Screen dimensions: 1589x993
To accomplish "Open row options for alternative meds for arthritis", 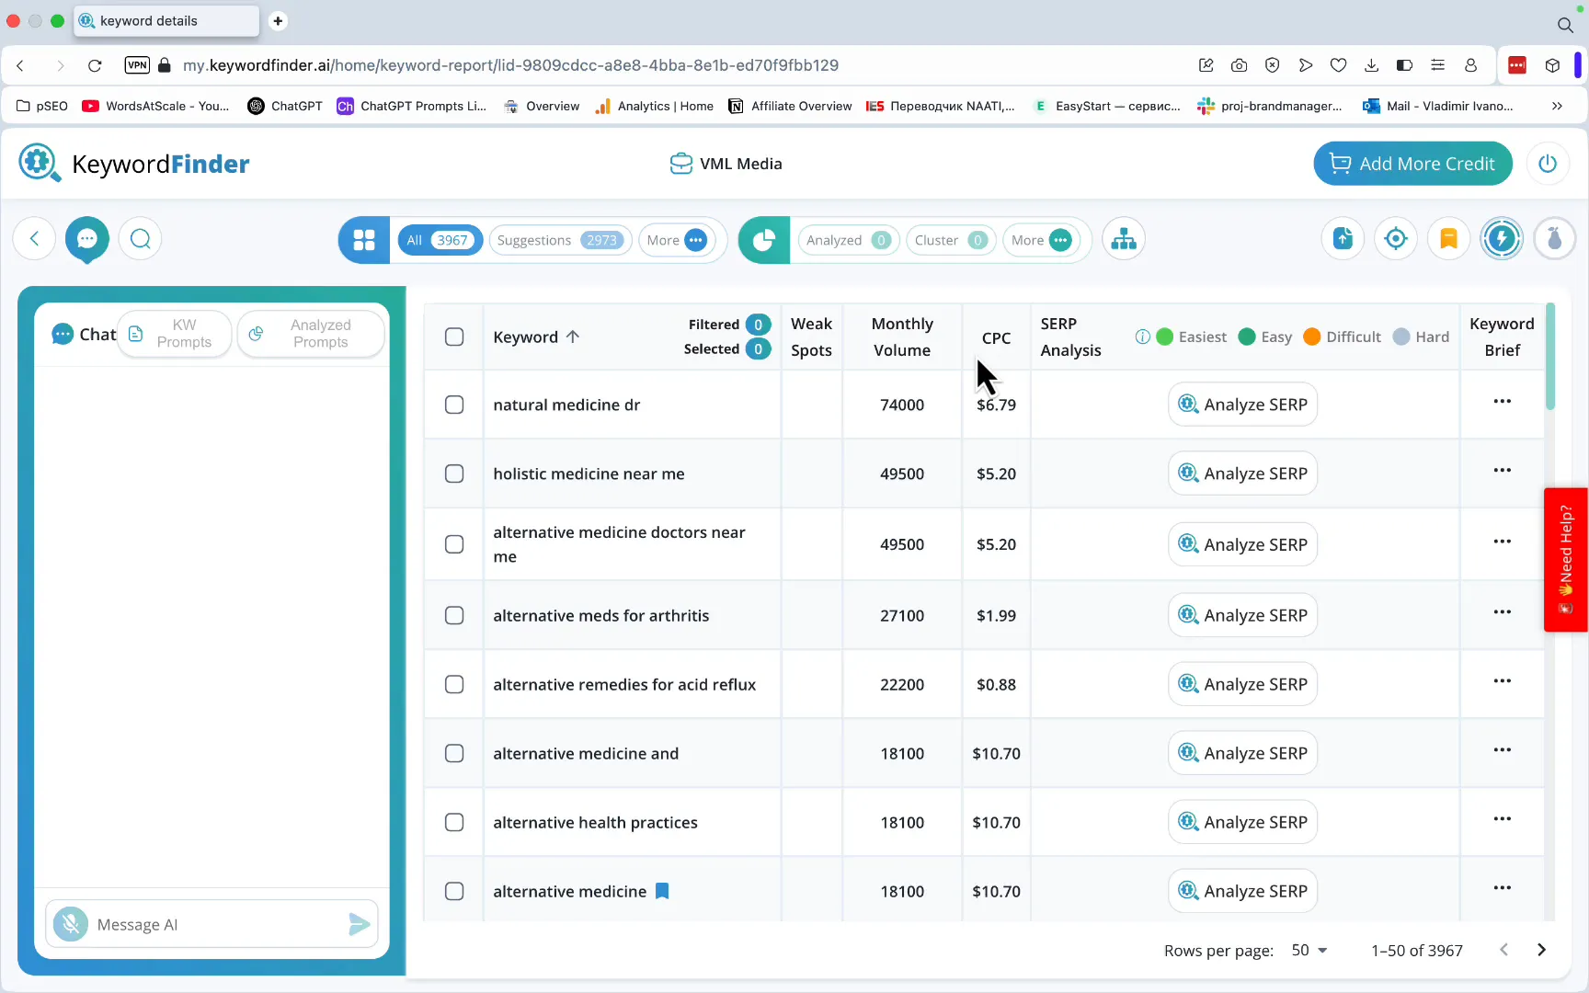I will pyautogui.click(x=1503, y=612).
